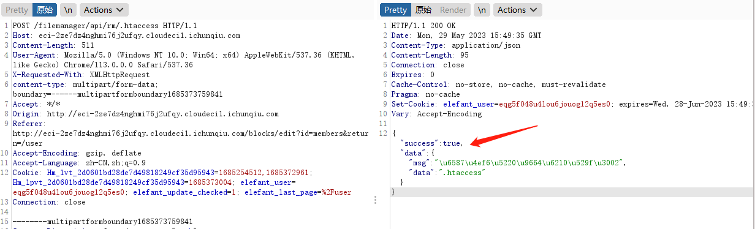
Task: Click the Accept-Language header line
Action: [79, 163]
